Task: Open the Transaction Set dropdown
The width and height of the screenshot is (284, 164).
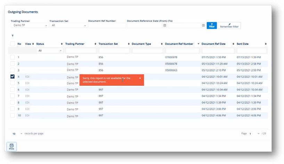Action: 68,25
